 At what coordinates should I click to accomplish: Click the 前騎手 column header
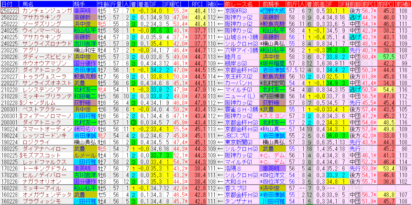click(272, 4)
